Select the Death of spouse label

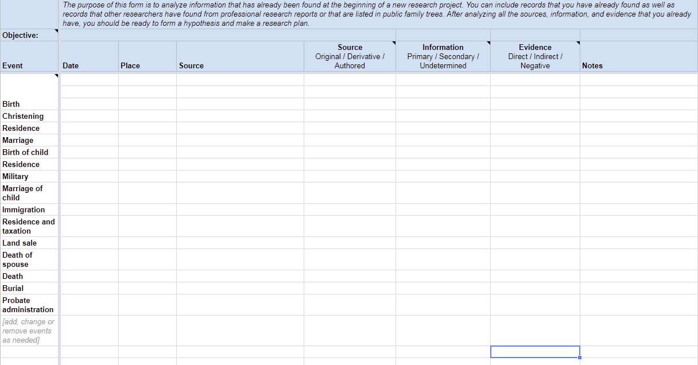tap(29, 259)
